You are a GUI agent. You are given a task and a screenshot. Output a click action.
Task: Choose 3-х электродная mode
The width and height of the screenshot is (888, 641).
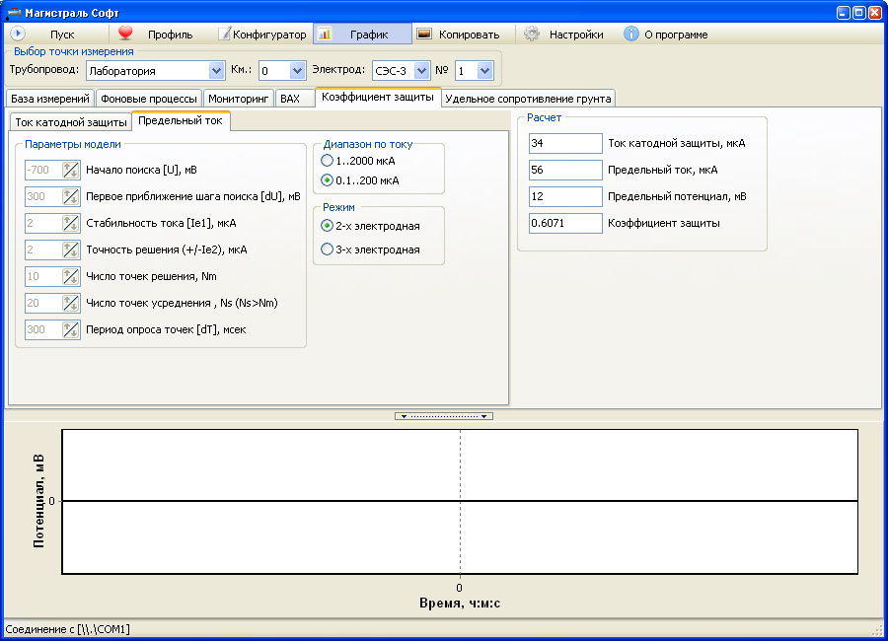328,250
